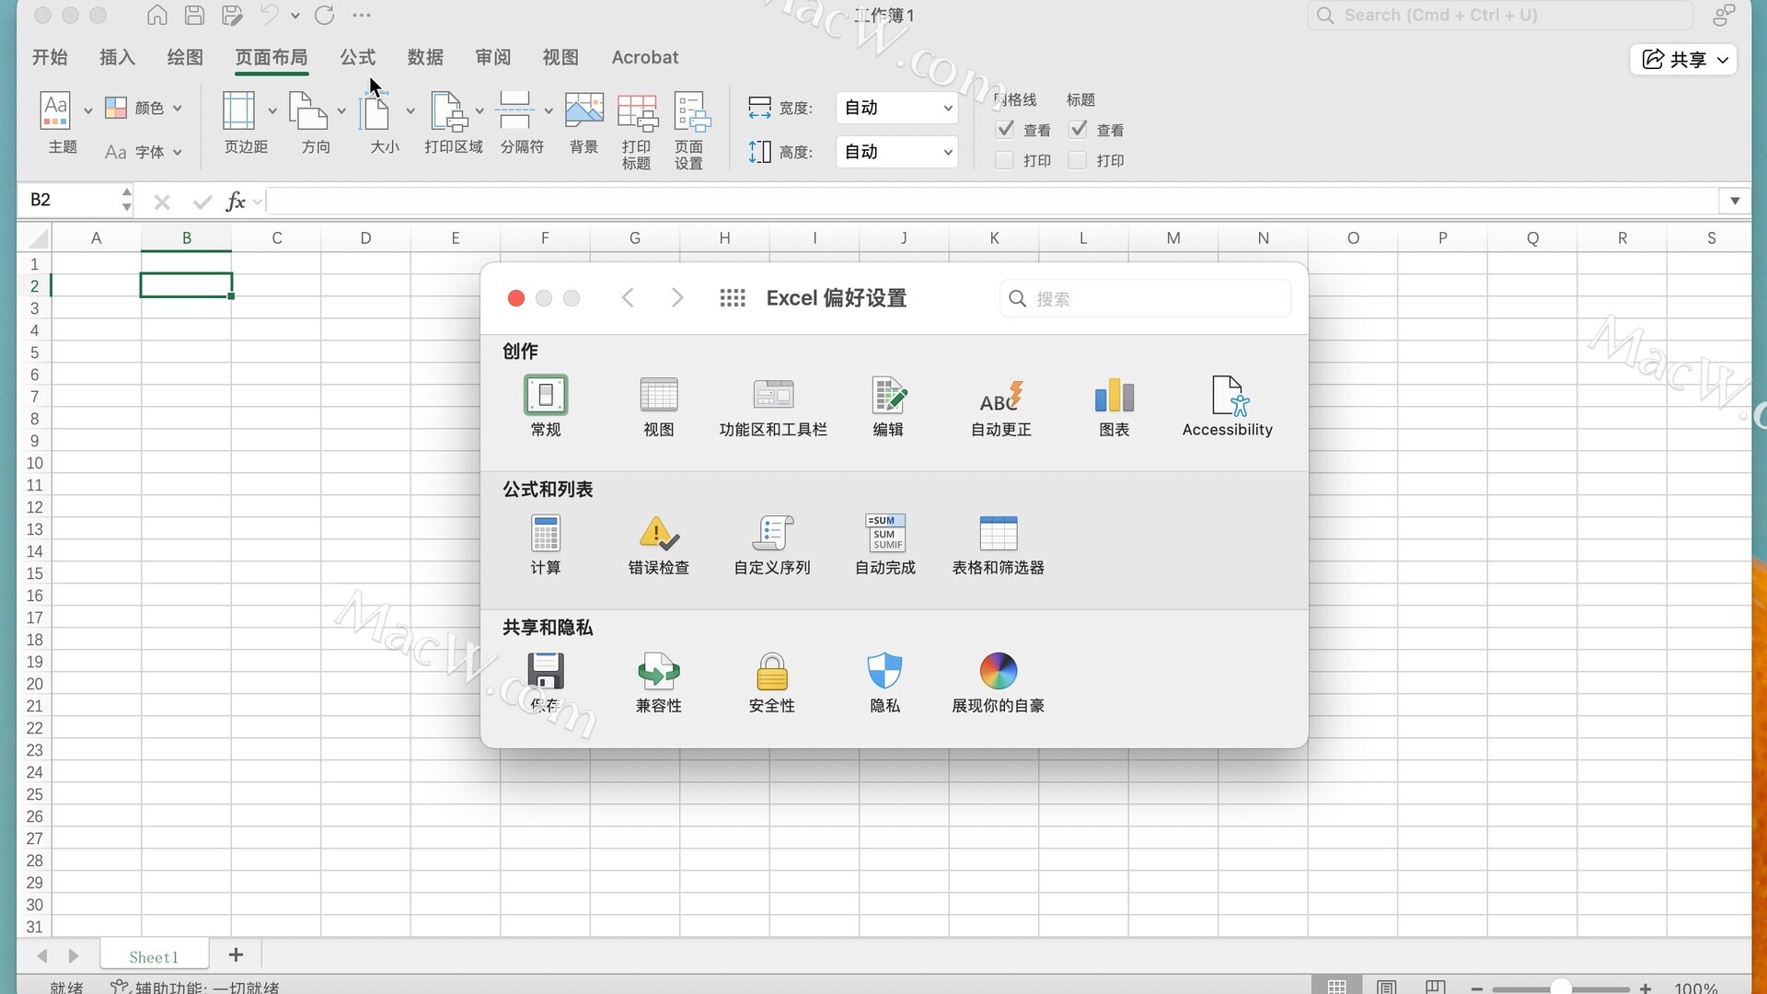Screen dimensions: 1767x994
Task: Click the Home icon in title bar
Action: tap(157, 15)
